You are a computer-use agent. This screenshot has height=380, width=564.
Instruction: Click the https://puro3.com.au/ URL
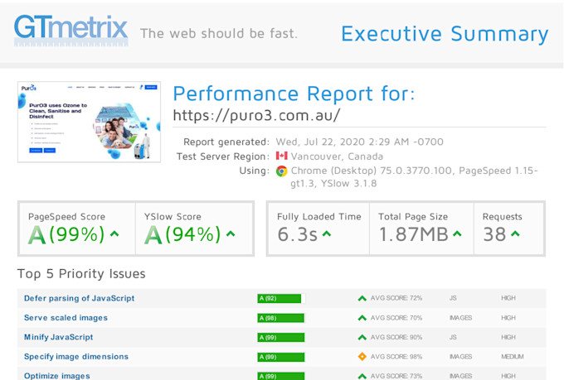[256, 115]
